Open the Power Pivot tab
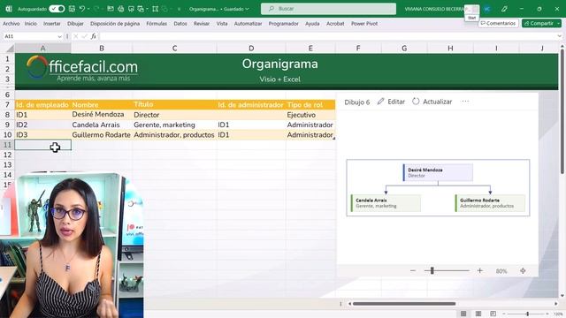The height and width of the screenshot is (318, 566). 364,24
